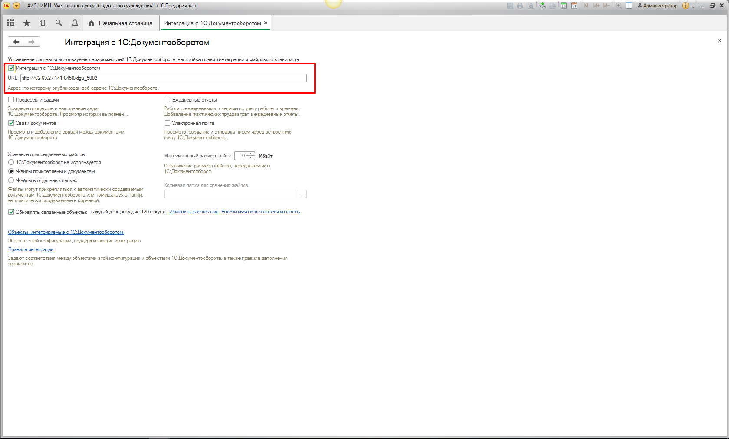Increase the maximum file size spinner
Image resolution: width=729 pixels, height=439 pixels.
[x=251, y=154]
